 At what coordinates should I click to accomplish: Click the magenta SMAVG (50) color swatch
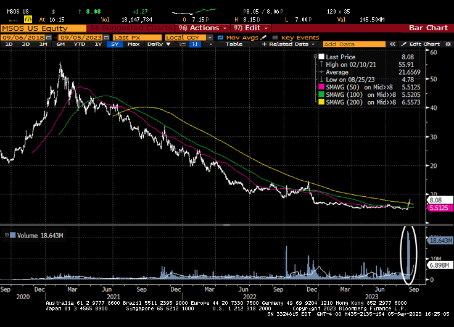321,87
